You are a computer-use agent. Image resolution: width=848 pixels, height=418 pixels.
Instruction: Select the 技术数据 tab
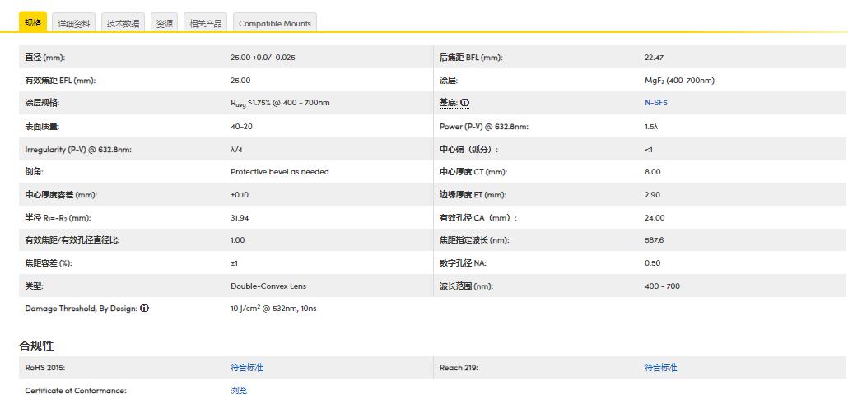click(123, 24)
